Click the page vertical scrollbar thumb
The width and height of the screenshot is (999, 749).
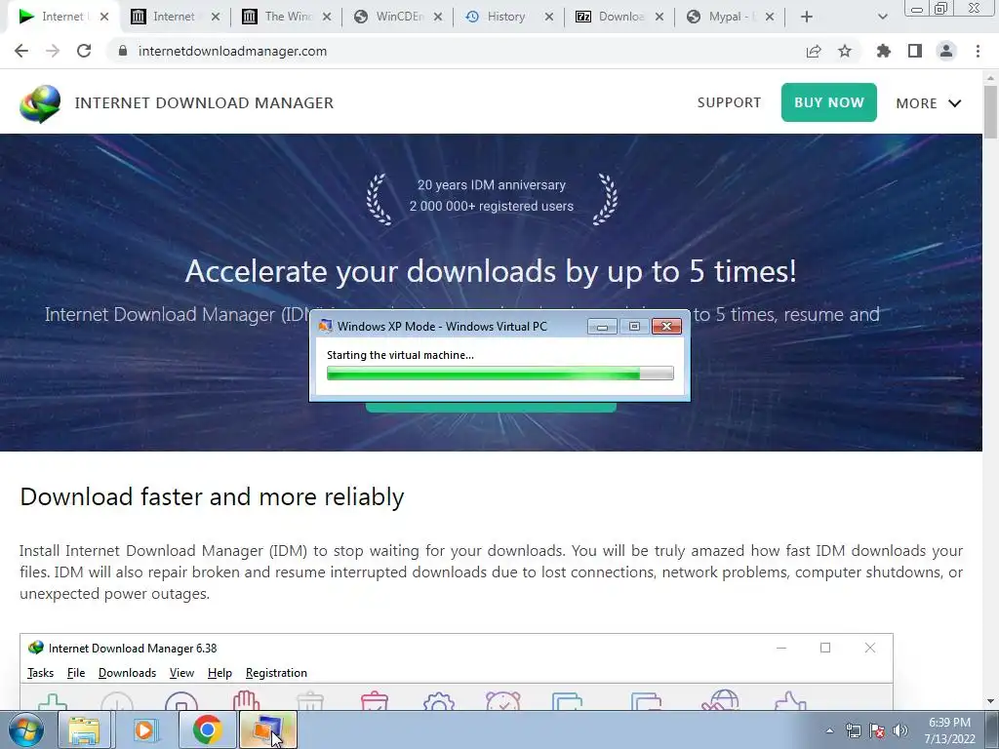point(990,111)
